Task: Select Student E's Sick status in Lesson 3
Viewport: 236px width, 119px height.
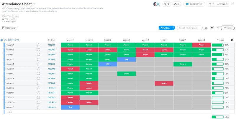Action: pos(108,64)
